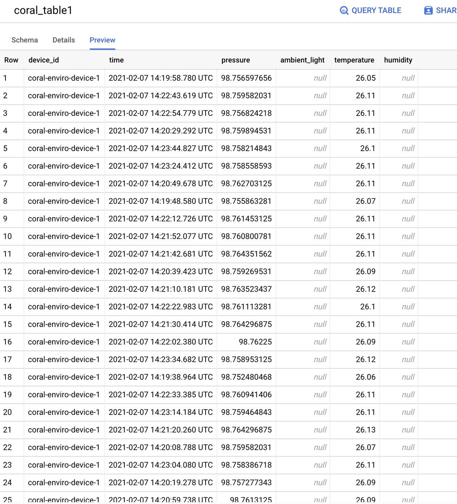Viewport: 457px width, 504px height.
Task: Click the humidity column header
Action: coord(398,60)
